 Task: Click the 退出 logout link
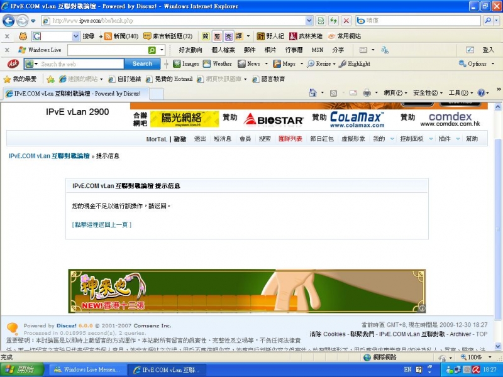pyautogui.click(x=200, y=139)
